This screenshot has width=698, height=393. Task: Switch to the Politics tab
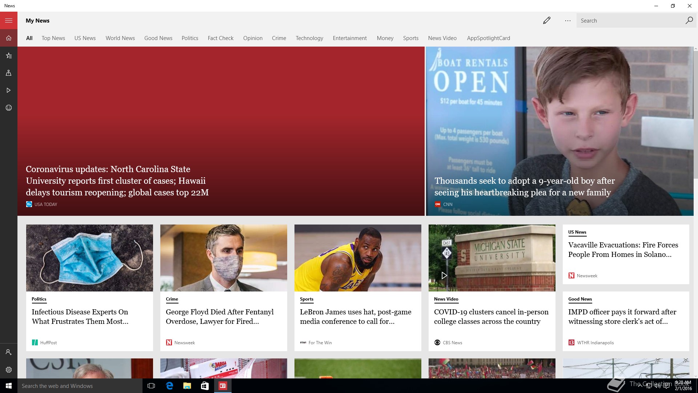point(190,38)
